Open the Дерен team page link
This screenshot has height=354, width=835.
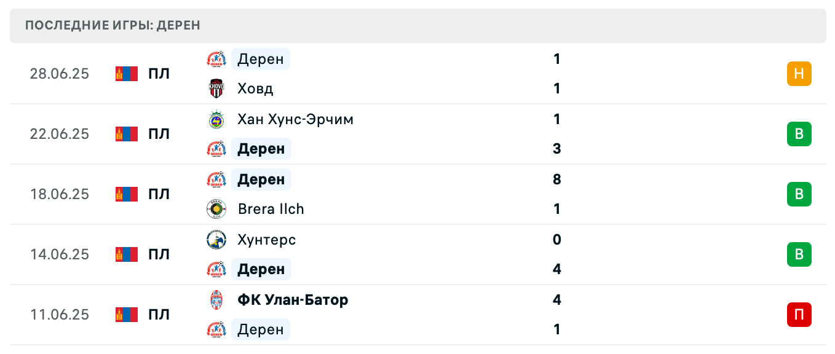point(260,59)
